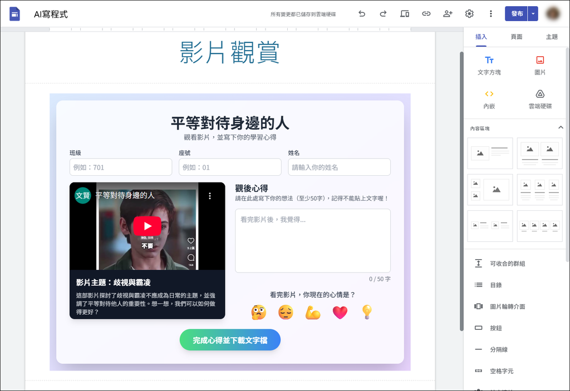Switch to the 頁面 tab

coord(517,37)
